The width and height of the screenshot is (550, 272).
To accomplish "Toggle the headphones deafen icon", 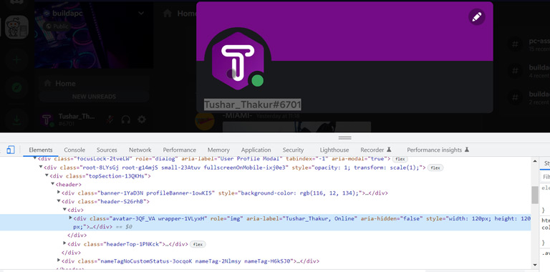I will pos(125,120).
